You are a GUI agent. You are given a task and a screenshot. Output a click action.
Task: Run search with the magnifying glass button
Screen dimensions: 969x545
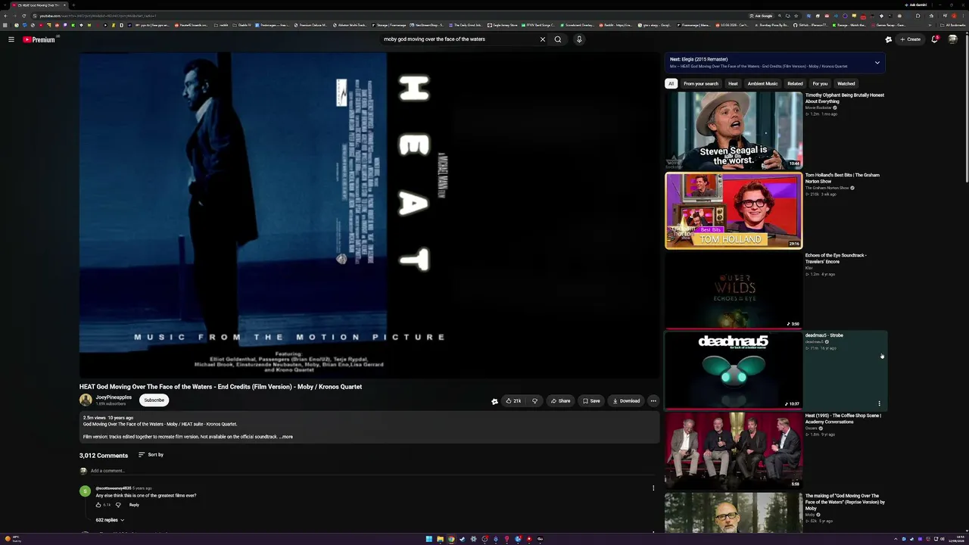tap(558, 39)
